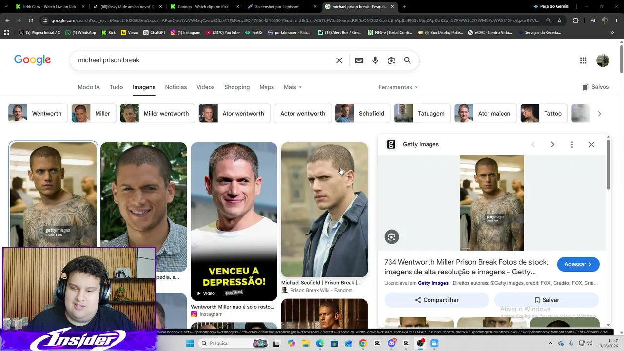The width and height of the screenshot is (624, 351).
Task: Switch to the Notícias tab
Action: pyautogui.click(x=176, y=87)
